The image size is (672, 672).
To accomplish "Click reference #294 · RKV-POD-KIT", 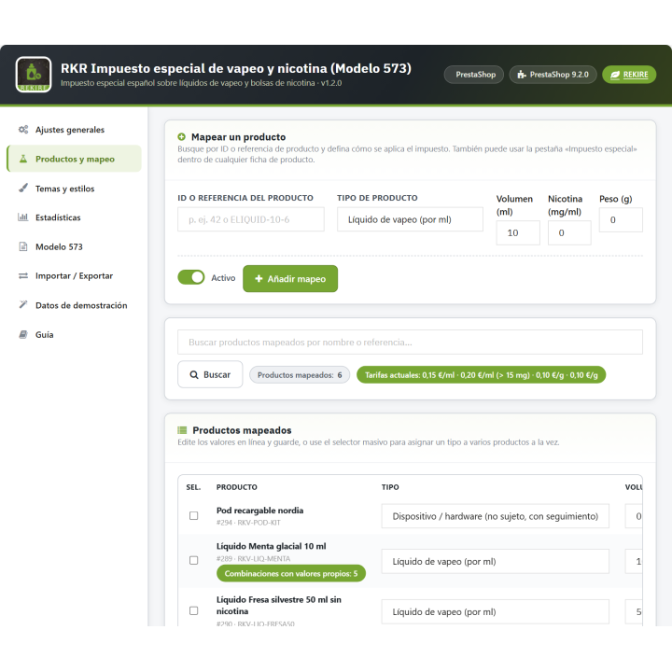I will 248,523.
